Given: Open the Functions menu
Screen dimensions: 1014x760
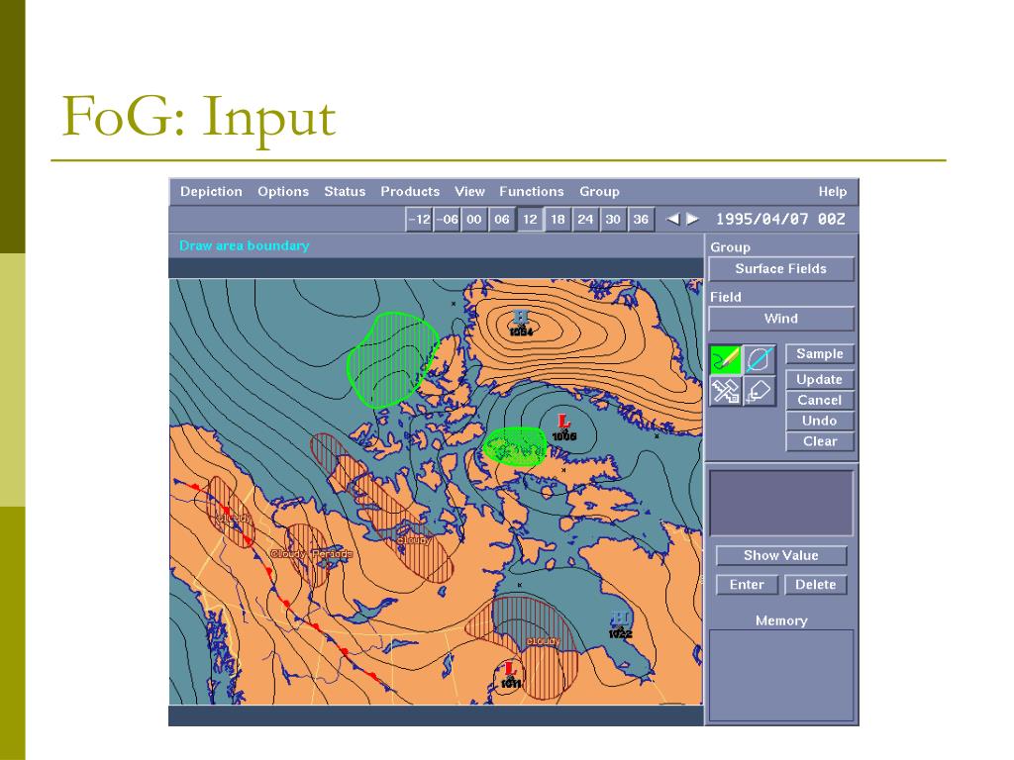Looking at the screenshot, I should pos(532,191).
